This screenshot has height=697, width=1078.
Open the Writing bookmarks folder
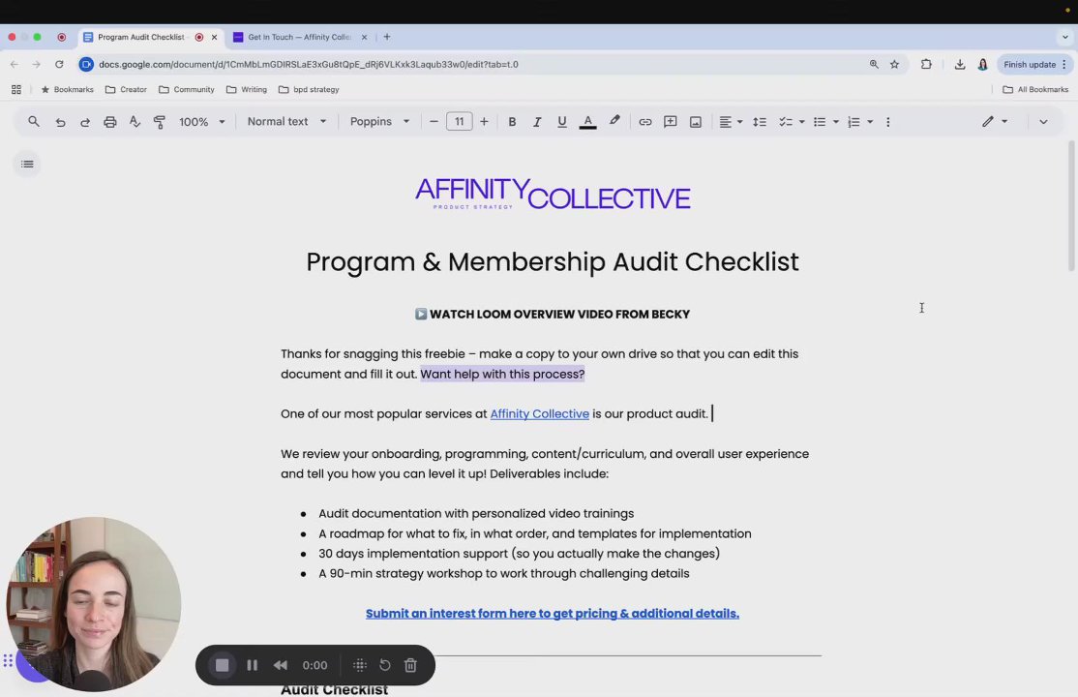[x=246, y=89]
